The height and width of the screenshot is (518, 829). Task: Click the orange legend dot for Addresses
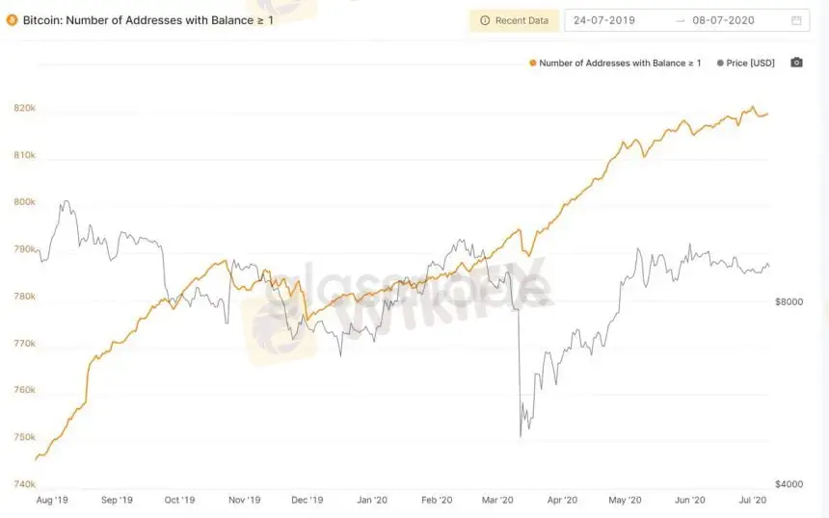click(x=533, y=63)
